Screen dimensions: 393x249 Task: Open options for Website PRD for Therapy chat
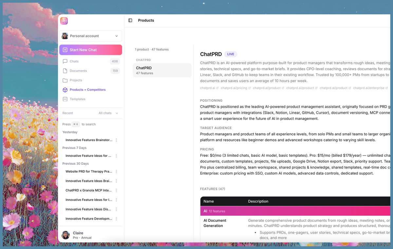[116, 172]
